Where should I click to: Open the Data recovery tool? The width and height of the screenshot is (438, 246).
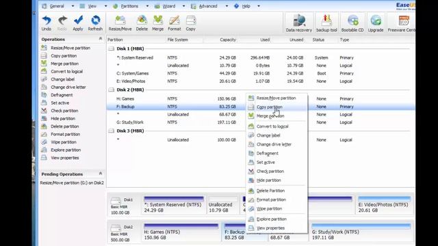(298, 23)
